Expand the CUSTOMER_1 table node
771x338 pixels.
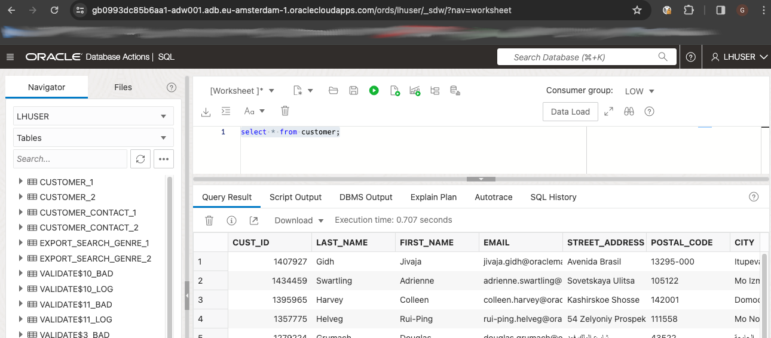(x=21, y=182)
